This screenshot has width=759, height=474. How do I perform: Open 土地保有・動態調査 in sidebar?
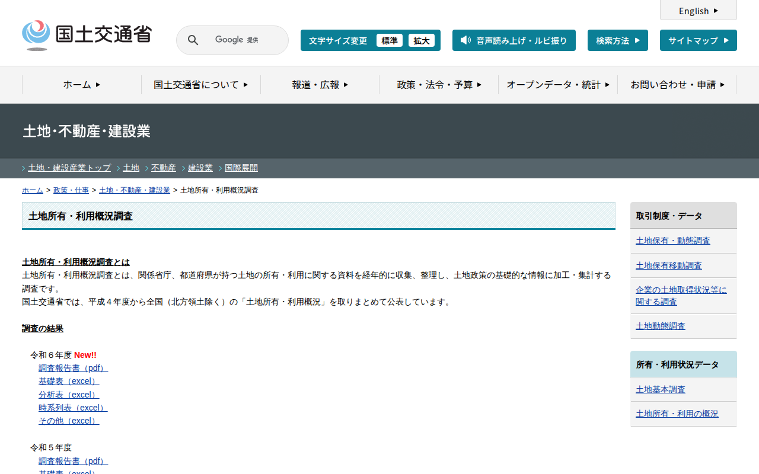(x=672, y=241)
